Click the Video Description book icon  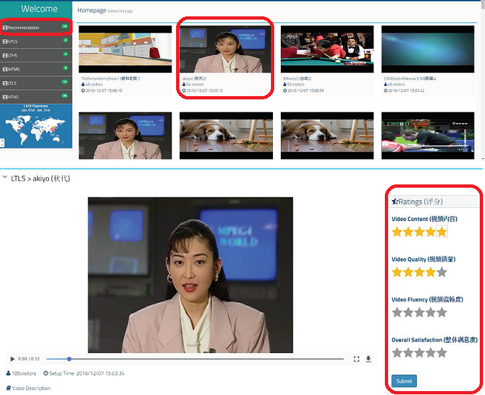[x=9, y=388]
